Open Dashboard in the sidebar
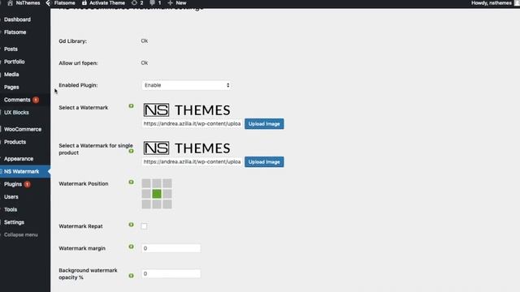The width and height of the screenshot is (520, 292). point(17,19)
